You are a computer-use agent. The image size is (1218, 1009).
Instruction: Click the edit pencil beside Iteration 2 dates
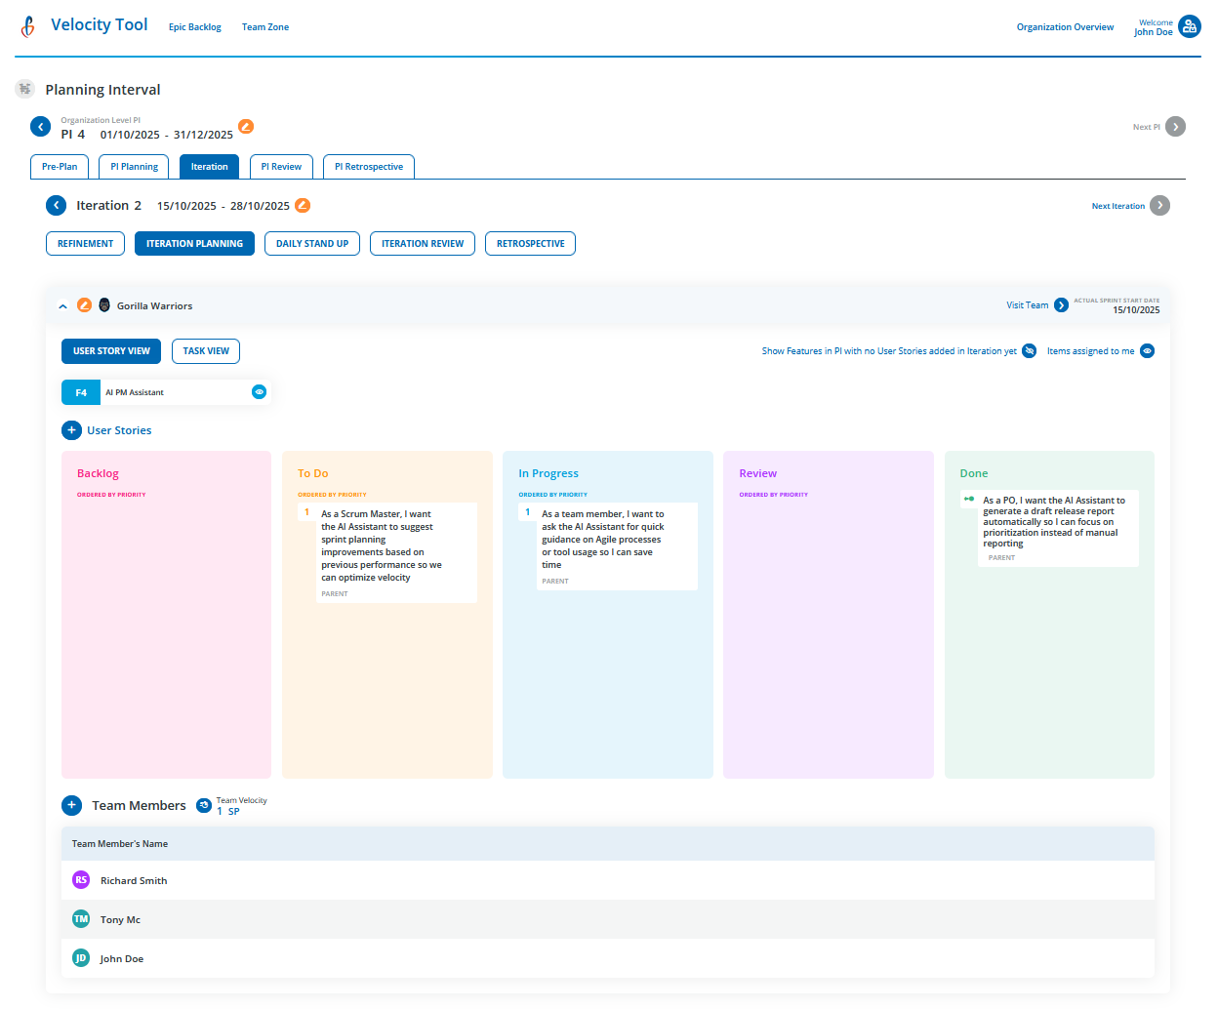click(x=302, y=206)
